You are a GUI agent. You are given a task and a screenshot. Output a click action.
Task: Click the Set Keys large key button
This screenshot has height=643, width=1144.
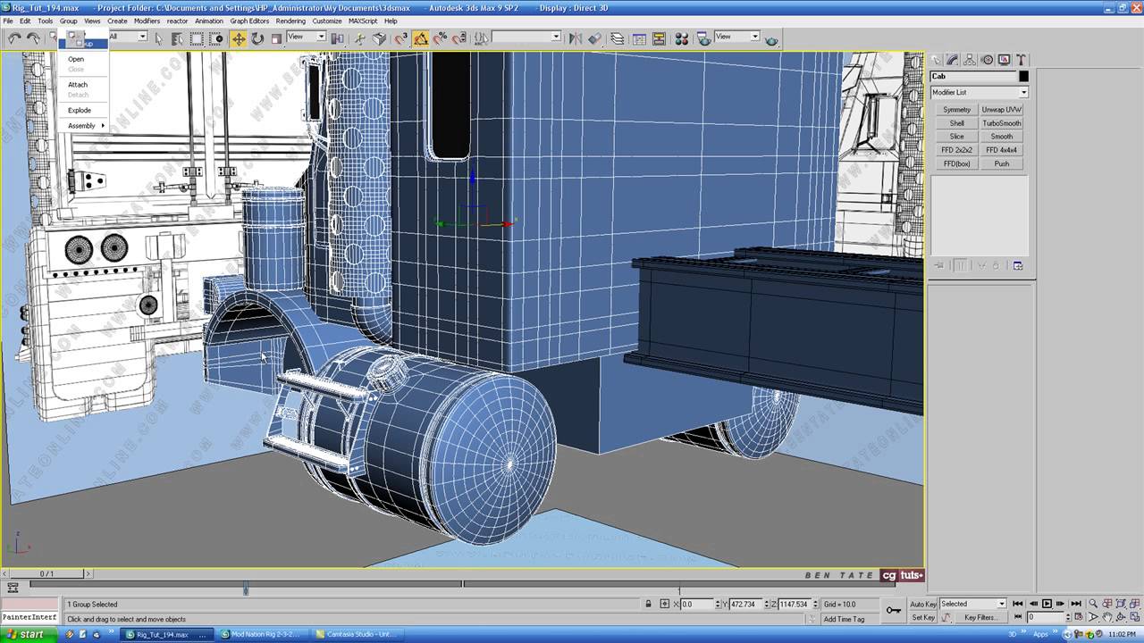click(894, 610)
